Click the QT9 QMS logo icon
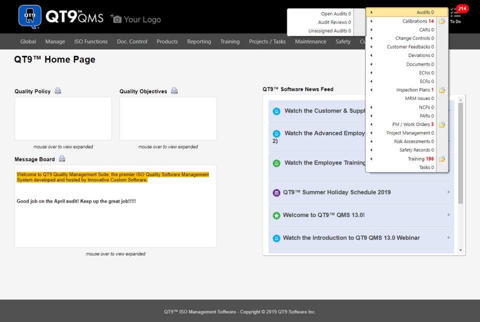Image resolution: width=480 pixels, height=322 pixels. pos(29,17)
